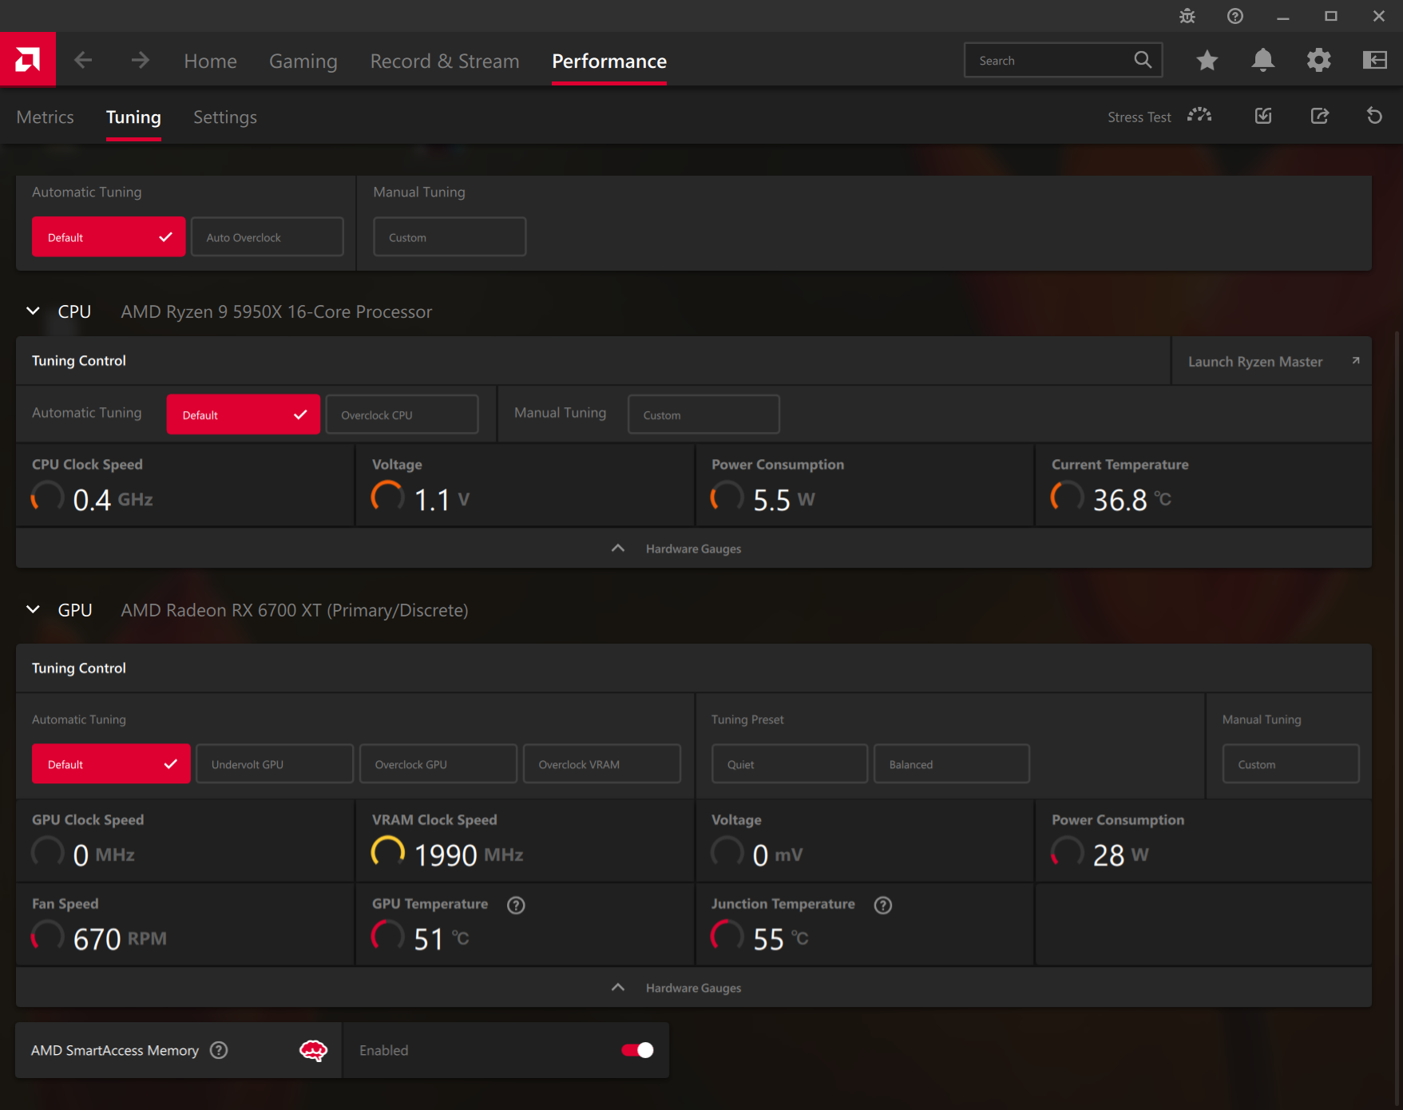The width and height of the screenshot is (1403, 1110).
Task: Select Overclock CPU option
Action: tap(402, 414)
